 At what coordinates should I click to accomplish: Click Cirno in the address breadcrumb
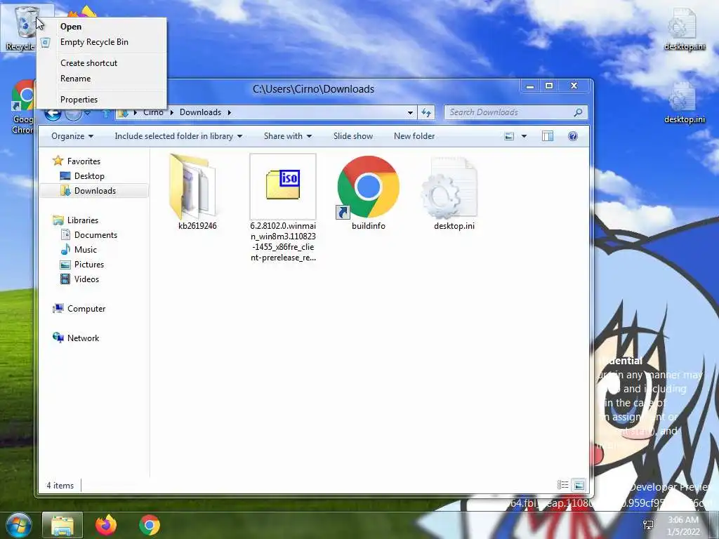(153, 112)
